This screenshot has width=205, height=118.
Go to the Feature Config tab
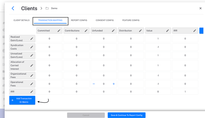point(131,20)
